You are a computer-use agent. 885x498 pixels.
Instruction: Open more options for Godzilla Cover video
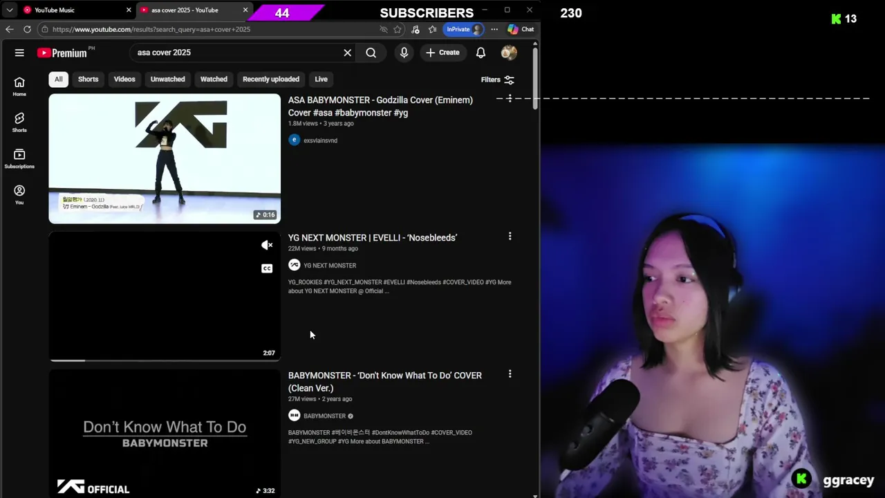click(510, 99)
